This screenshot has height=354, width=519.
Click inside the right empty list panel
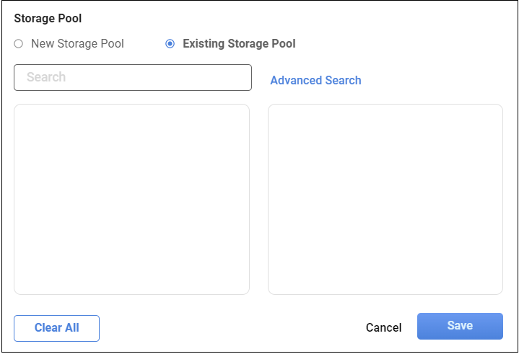(x=385, y=199)
